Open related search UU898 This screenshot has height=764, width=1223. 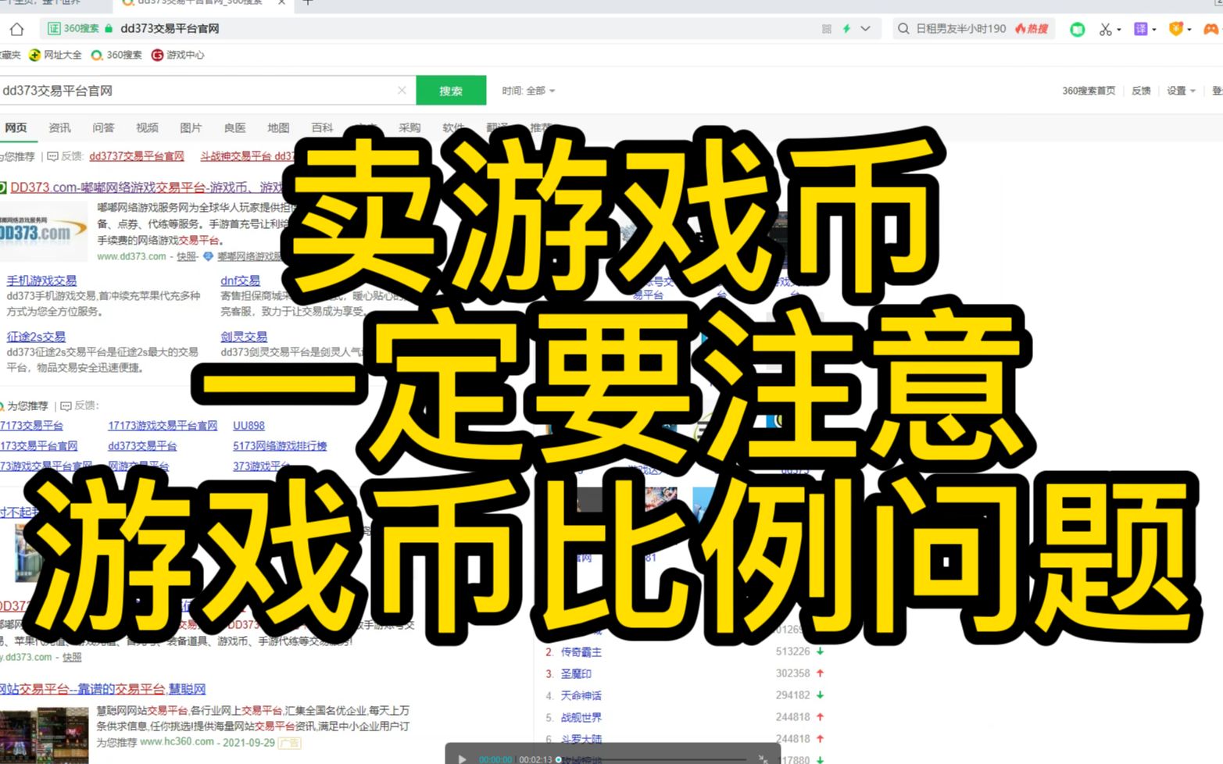coord(249,426)
